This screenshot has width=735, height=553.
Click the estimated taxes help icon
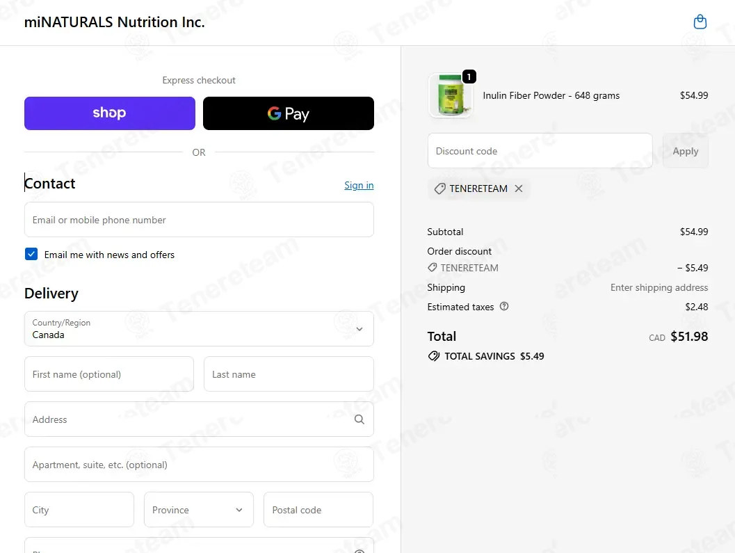click(504, 306)
